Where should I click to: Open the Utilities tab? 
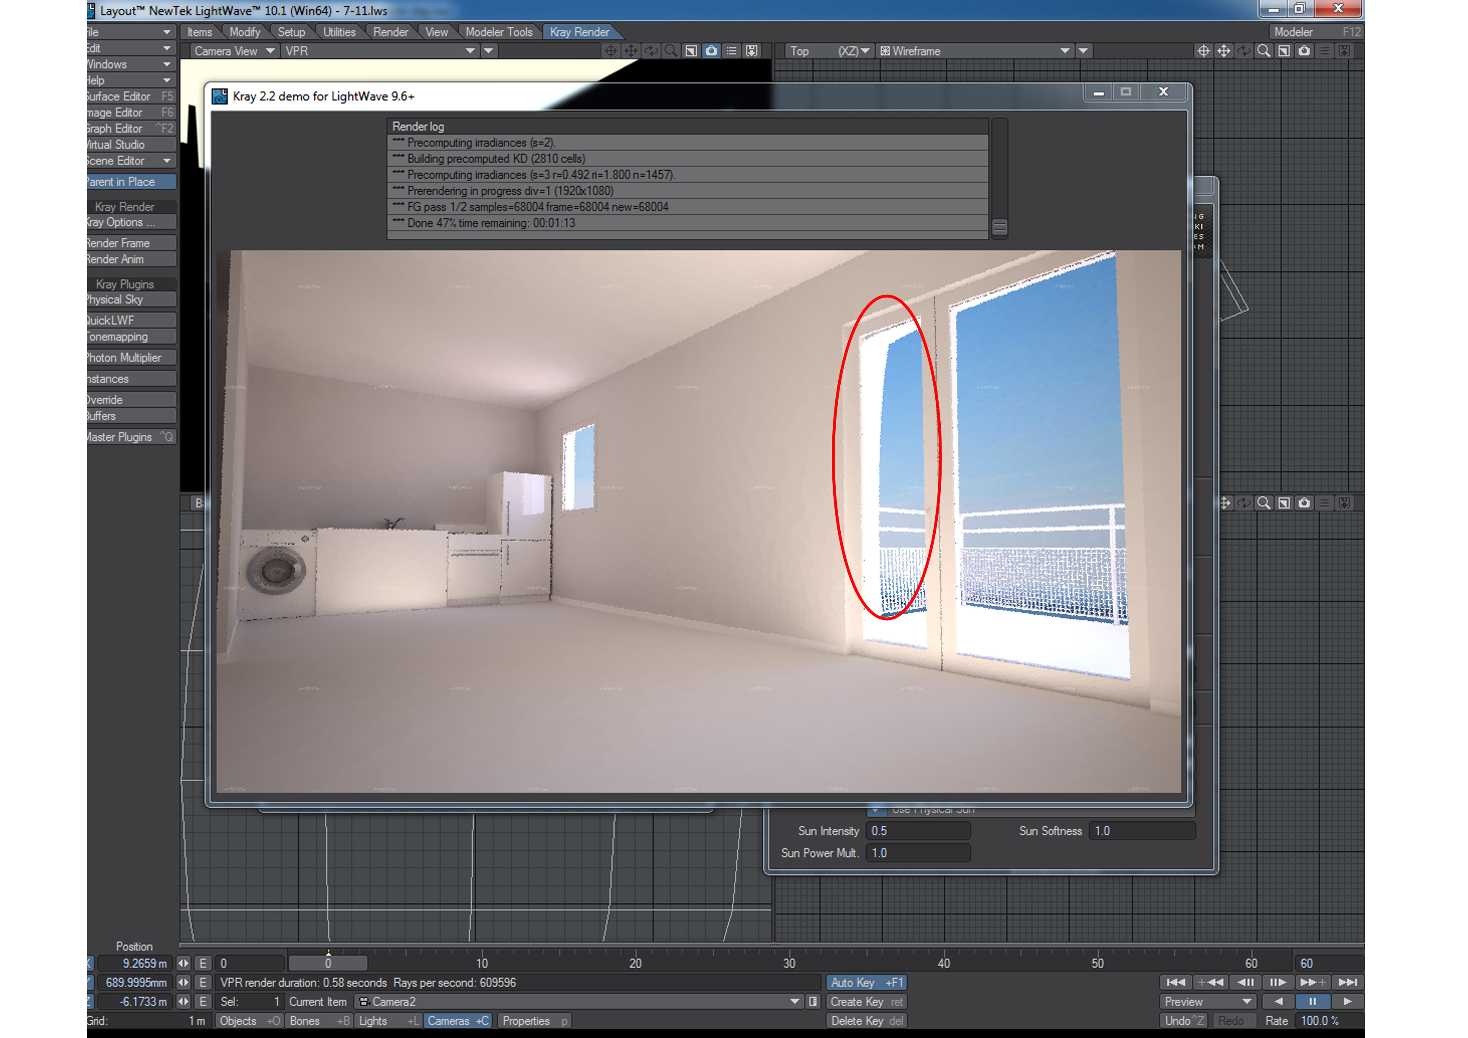(x=339, y=32)
